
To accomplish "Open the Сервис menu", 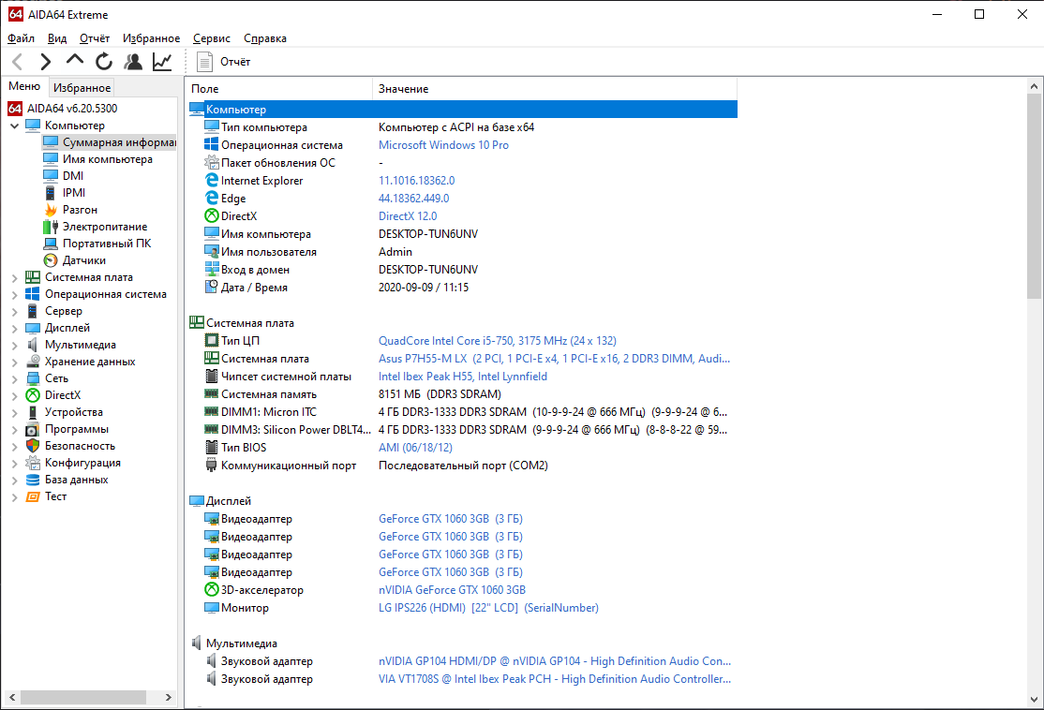I will [212, 38].
